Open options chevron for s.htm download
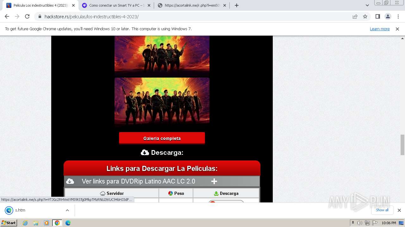This screenshot has width=405, height=227. tap(67, 210)
